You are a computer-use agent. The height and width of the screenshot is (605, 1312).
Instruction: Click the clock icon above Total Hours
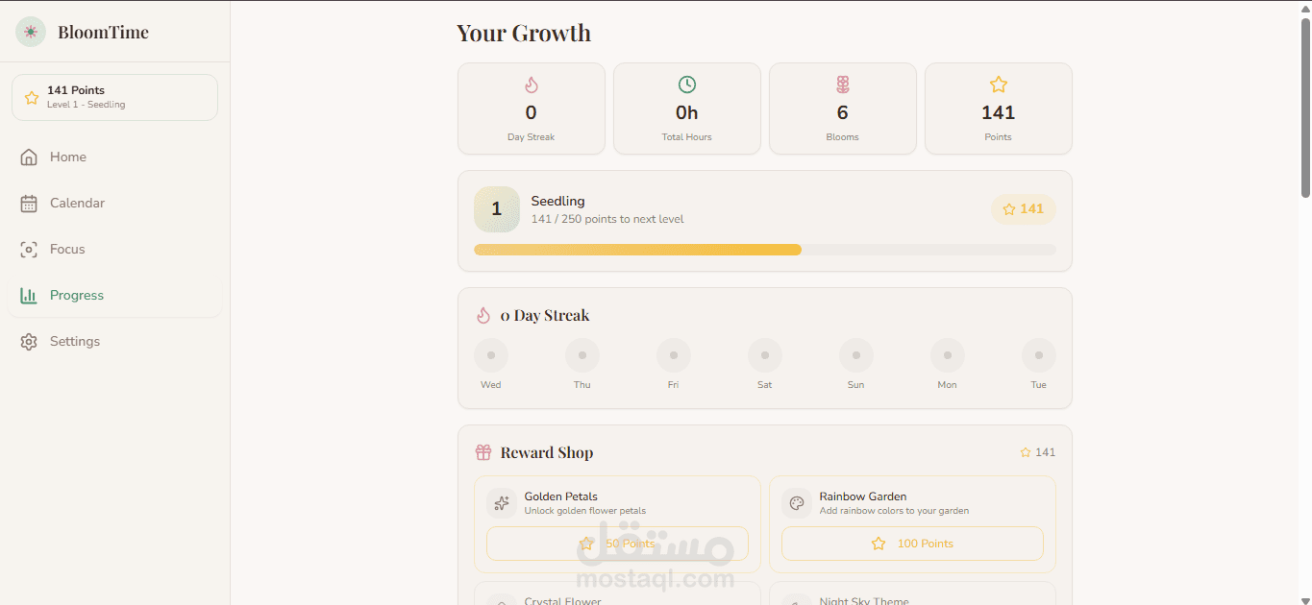[x=687, y=85]
